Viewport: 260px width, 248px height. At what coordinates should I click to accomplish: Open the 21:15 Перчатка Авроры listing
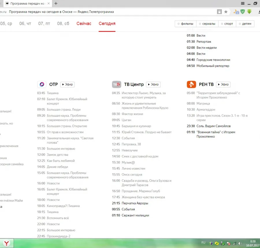[x=130, y=203]
